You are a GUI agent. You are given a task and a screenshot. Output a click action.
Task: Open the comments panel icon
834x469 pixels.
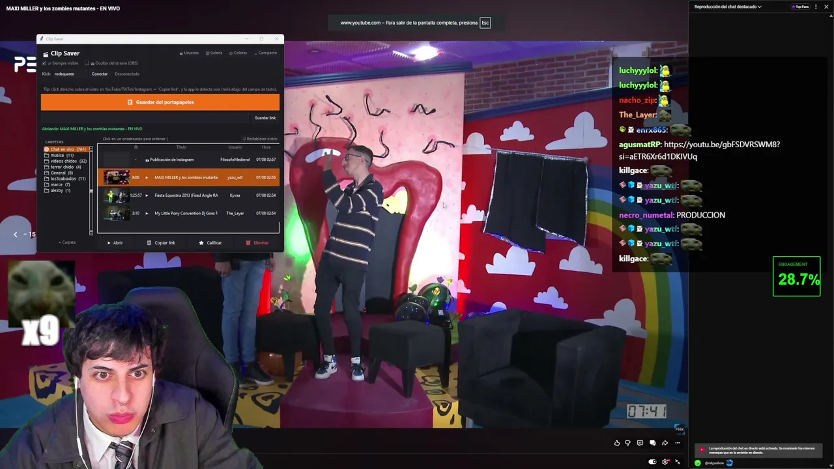[640, 443]
